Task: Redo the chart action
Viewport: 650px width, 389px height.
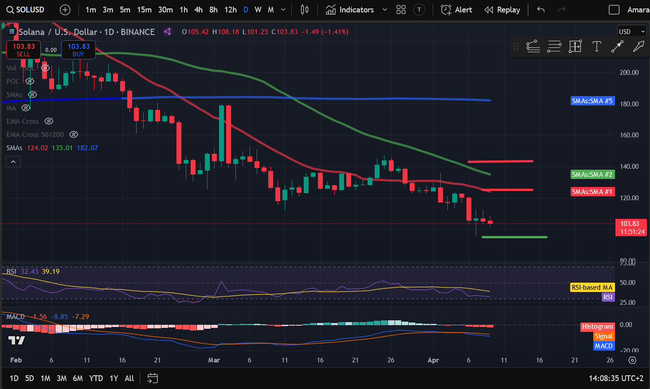Action: (x=561, y=10)
